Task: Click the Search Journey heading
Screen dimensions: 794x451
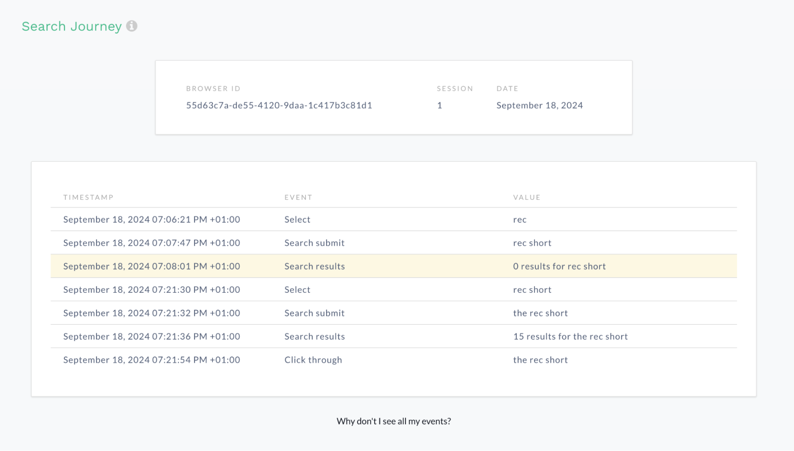Action: tap(71, 27)
